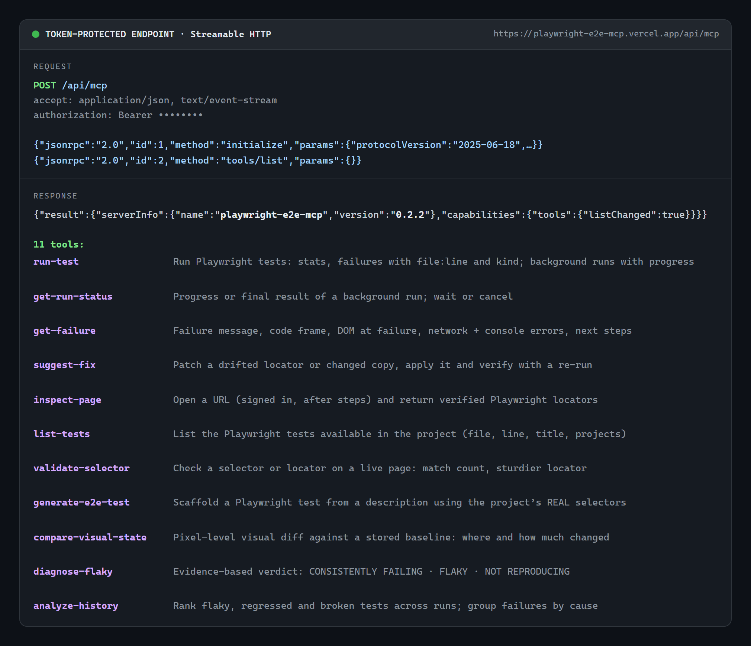This screenshot has height=646, width=751.
Task: Select the 'Failure message, code frame' description
Action: pyautogui.click(x=402, y=331)
